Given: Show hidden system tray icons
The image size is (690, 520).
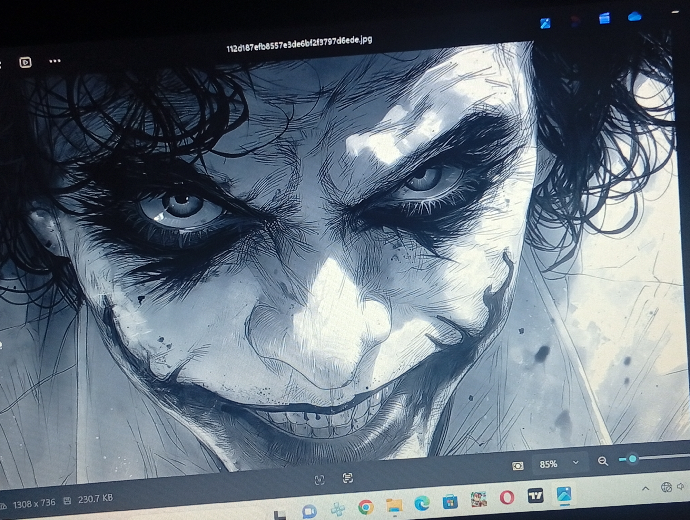Looking at the screenshot, I should pyautogui.click(x=645, y=489).
